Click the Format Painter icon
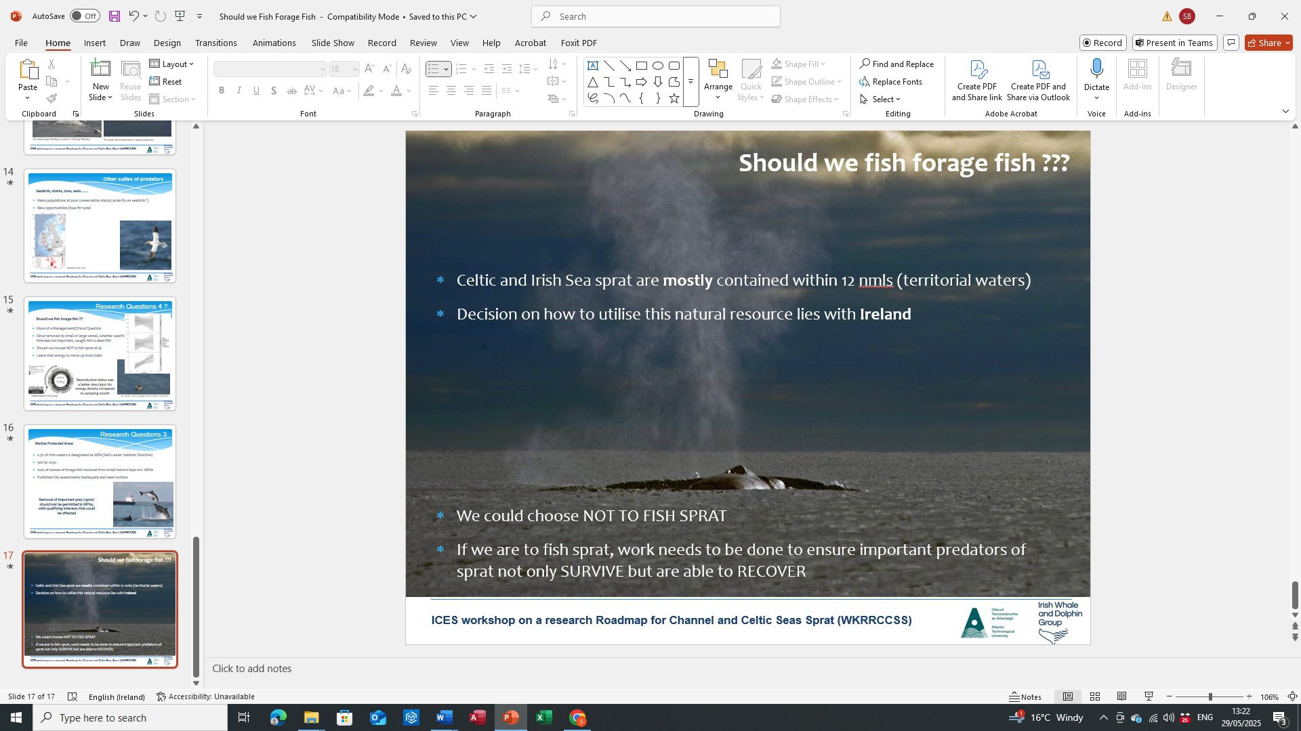The width and height of the screenshot is (1301, 731). coord(51,99)
